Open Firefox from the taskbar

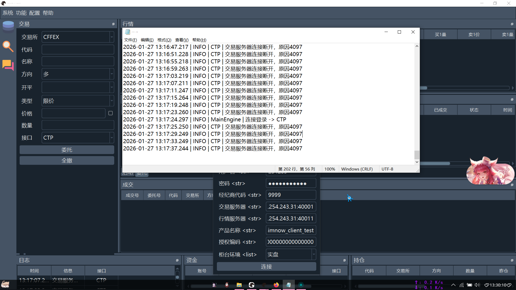(276, 285)
